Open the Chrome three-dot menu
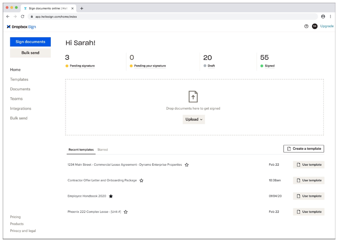 click(x=331, y=17)
